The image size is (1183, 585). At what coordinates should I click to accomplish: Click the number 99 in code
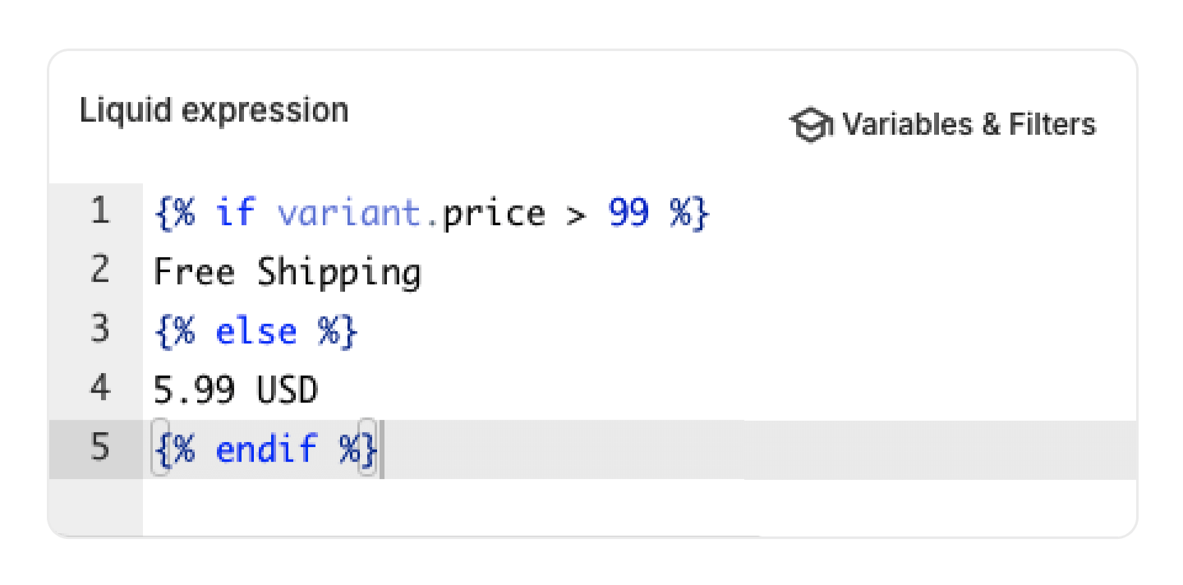coord(628,214)
